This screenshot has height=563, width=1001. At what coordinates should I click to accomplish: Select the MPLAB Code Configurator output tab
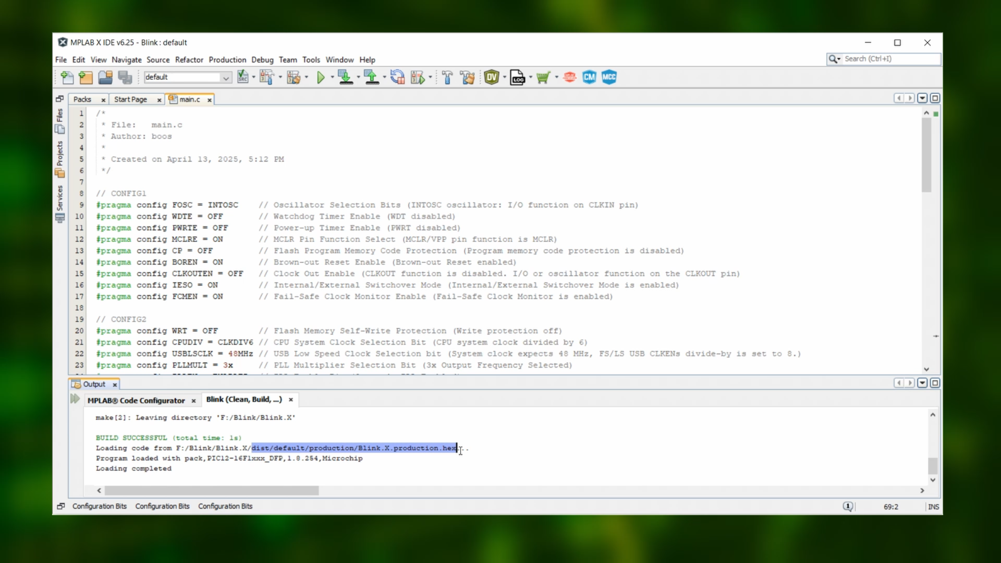click(x=136, y=400)
